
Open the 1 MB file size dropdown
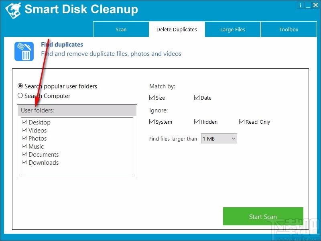219,139
